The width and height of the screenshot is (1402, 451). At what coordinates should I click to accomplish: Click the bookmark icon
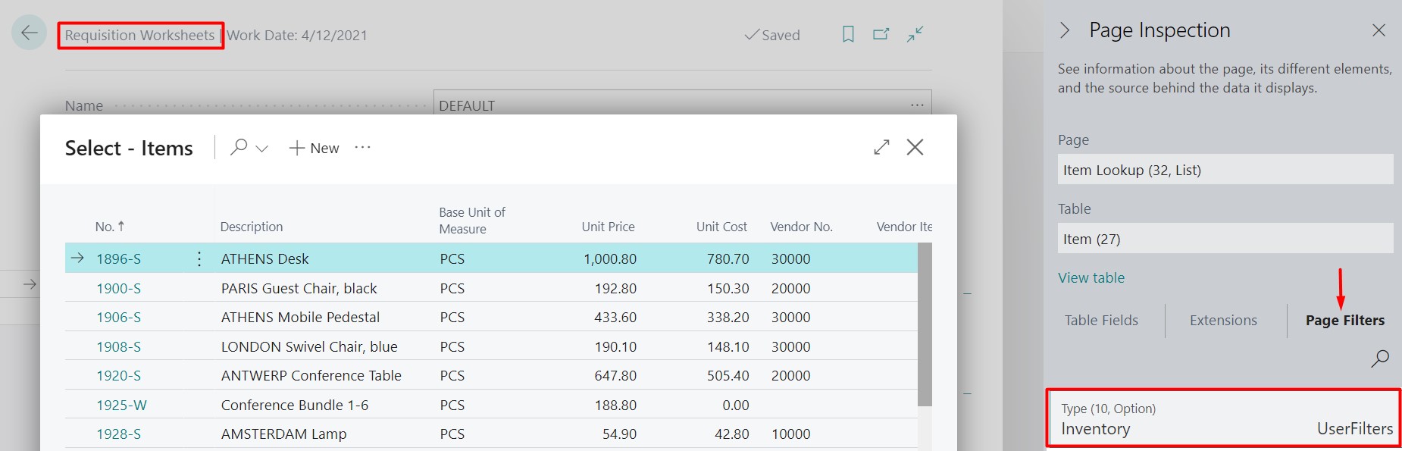[848, 34]
